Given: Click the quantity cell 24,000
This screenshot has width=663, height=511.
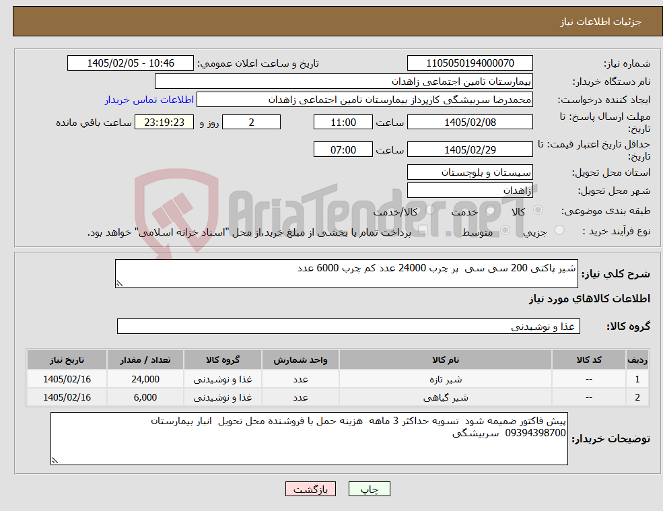Looking at the screenshot, I should pyautogui.click(x=145, y=379).
